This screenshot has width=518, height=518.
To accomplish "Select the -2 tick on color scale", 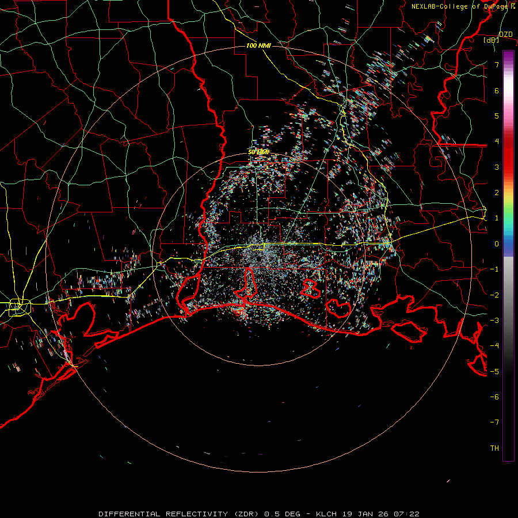I will [x=494, y=295].
